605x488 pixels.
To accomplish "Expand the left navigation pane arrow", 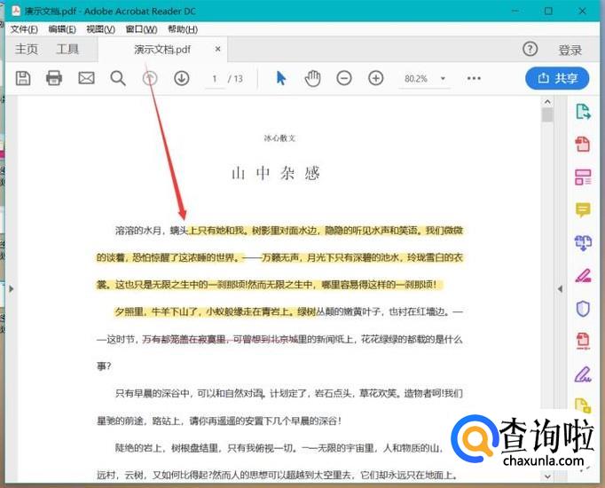I will pyautogui.click(x=11, y=288).
